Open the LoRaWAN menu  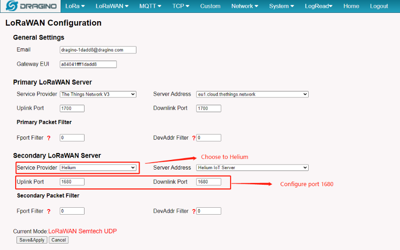tap(112, 6)
